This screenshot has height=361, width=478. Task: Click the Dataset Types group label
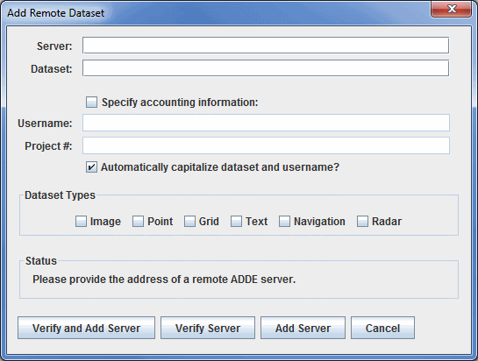[x=60, y=195]
